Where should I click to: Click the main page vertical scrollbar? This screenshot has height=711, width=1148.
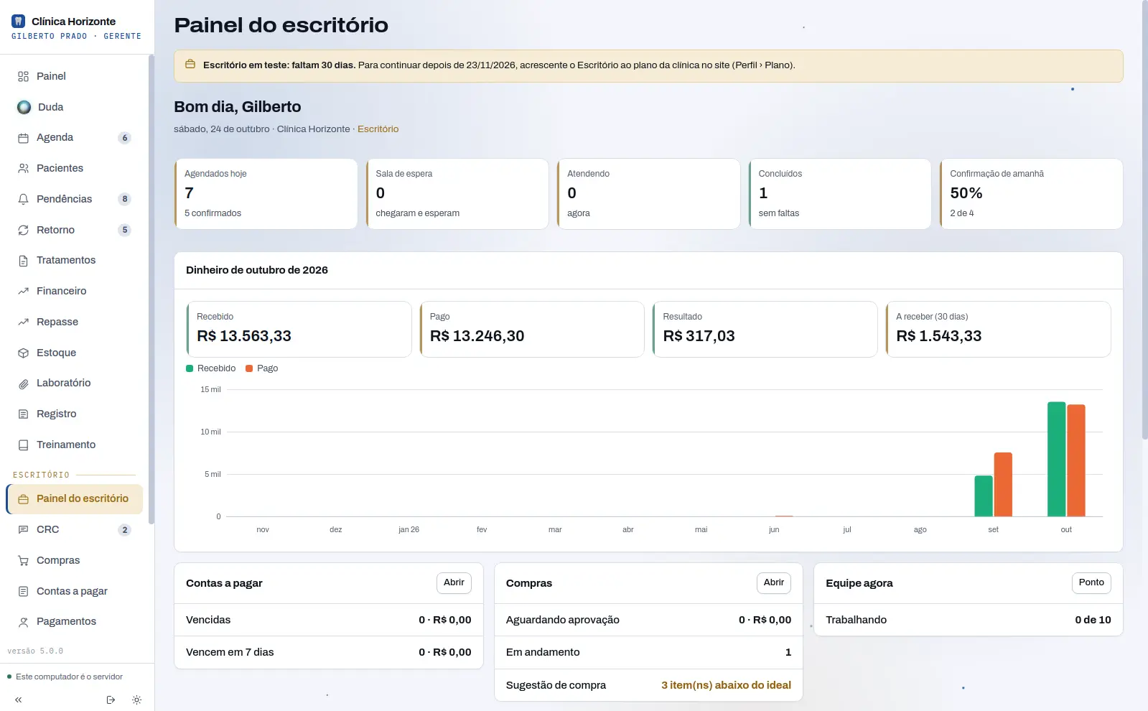(x=1144, y=220)
